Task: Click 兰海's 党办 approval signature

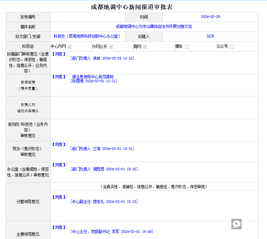Action: [102, 149]
